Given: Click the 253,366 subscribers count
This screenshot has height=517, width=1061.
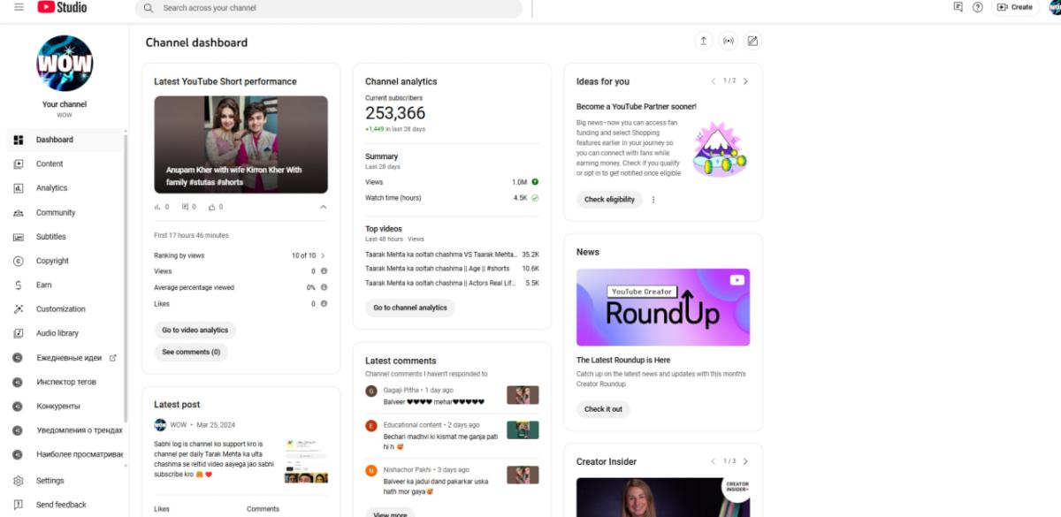Looking at the screenshot, I should click(x=395, y=113).
